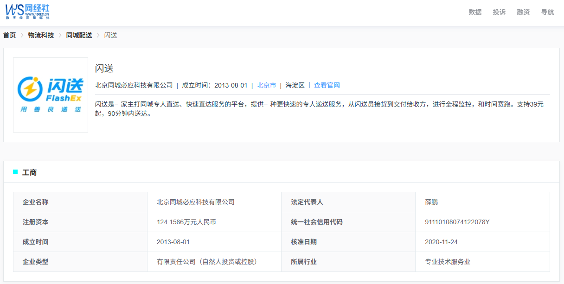Select the 注册资本 label cell
The height and width of the screenshot is (284, 564).
coord(80,222)
